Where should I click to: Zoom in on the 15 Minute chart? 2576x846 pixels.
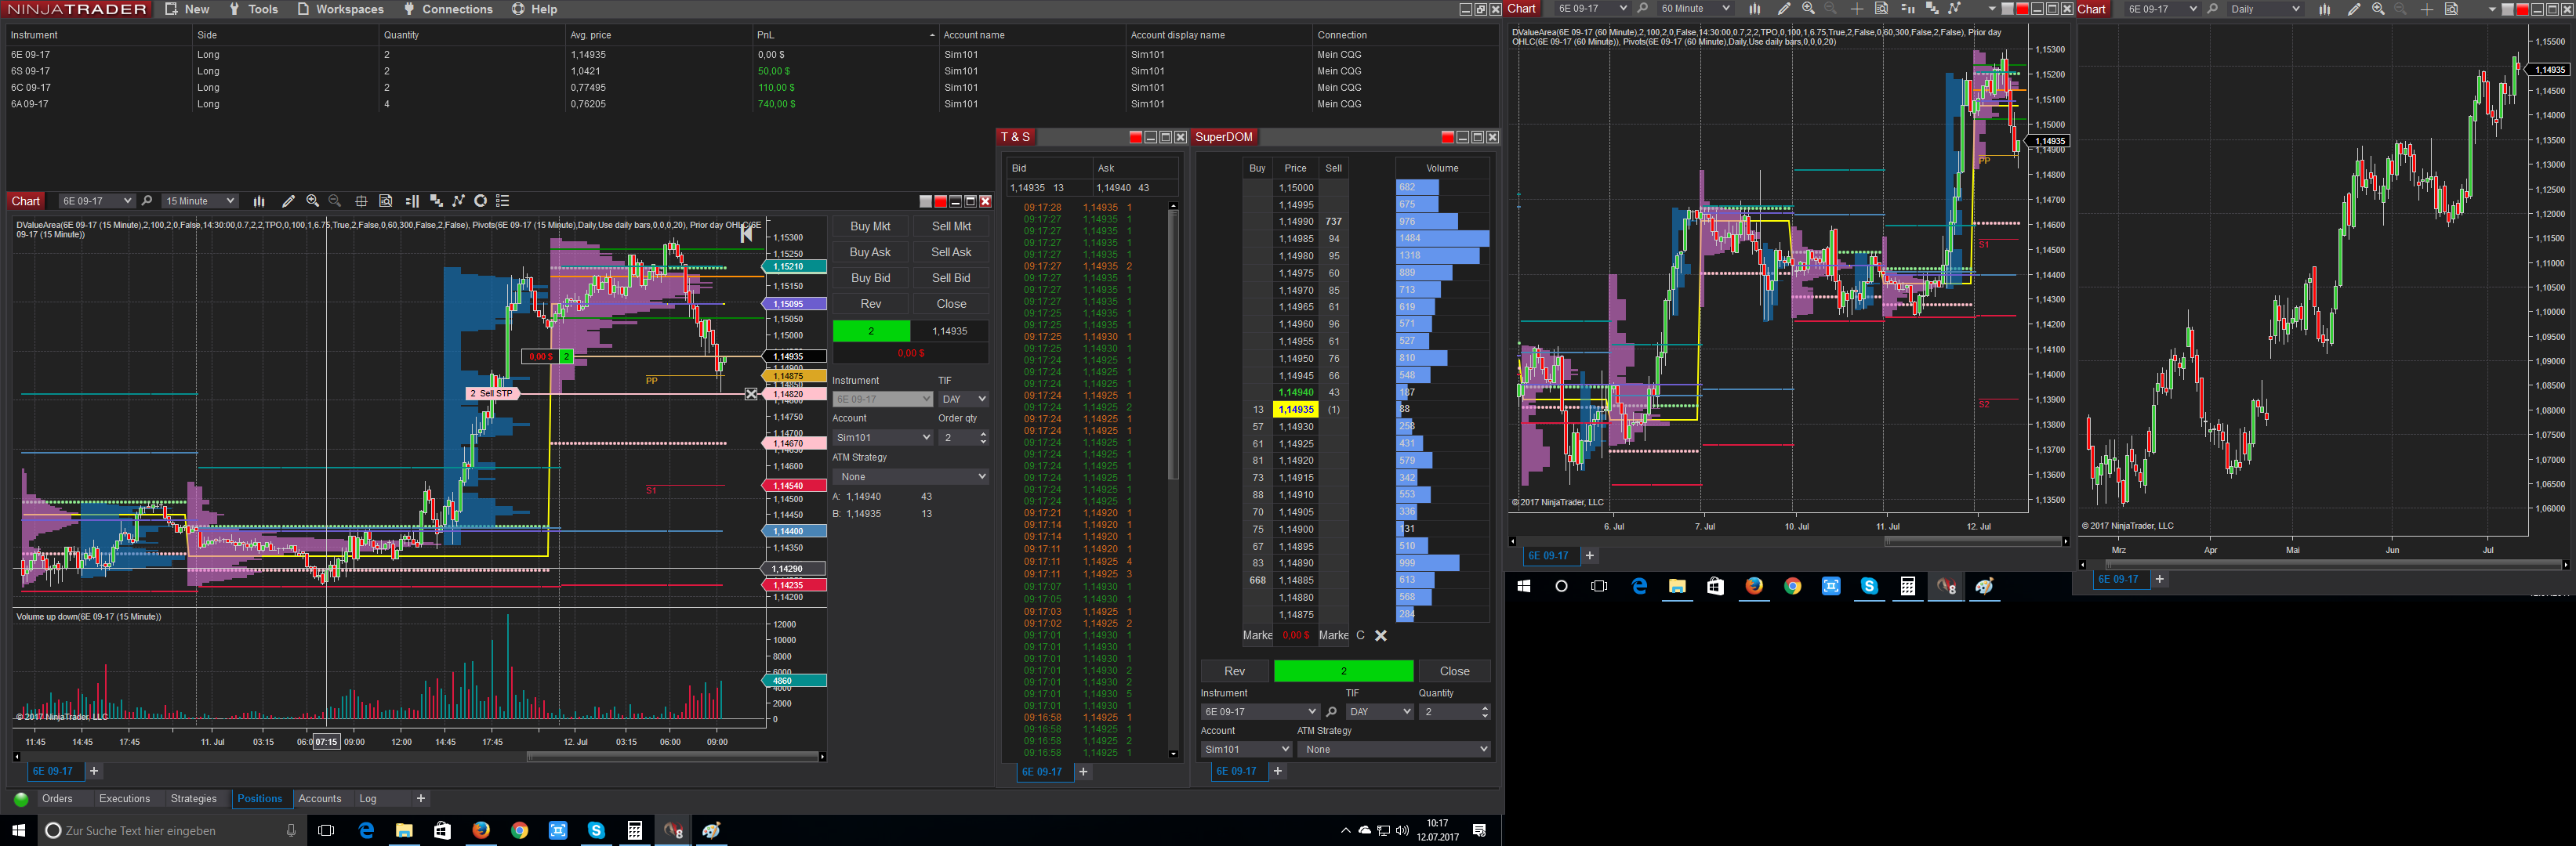pos(312,201)
